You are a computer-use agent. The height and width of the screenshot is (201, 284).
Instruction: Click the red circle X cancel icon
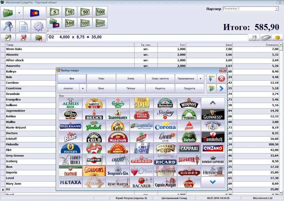[221, 79]
